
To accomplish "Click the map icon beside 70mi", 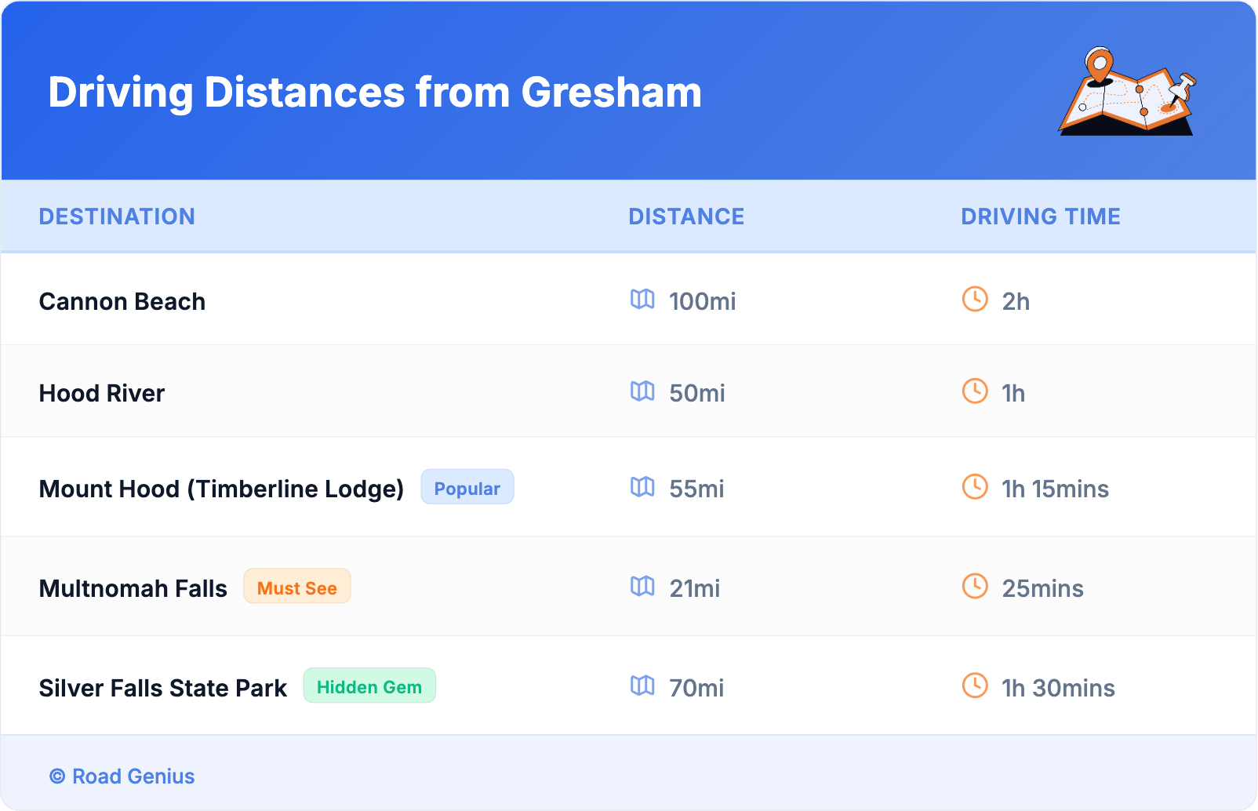I will pyautogui.click(x=642, y=686).
